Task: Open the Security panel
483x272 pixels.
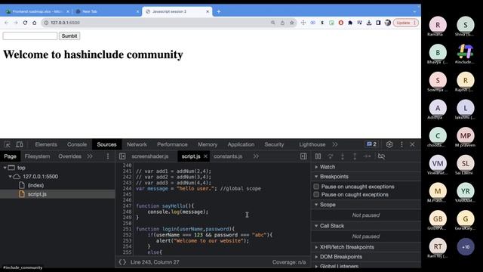Action: click(x=274, y=144)
